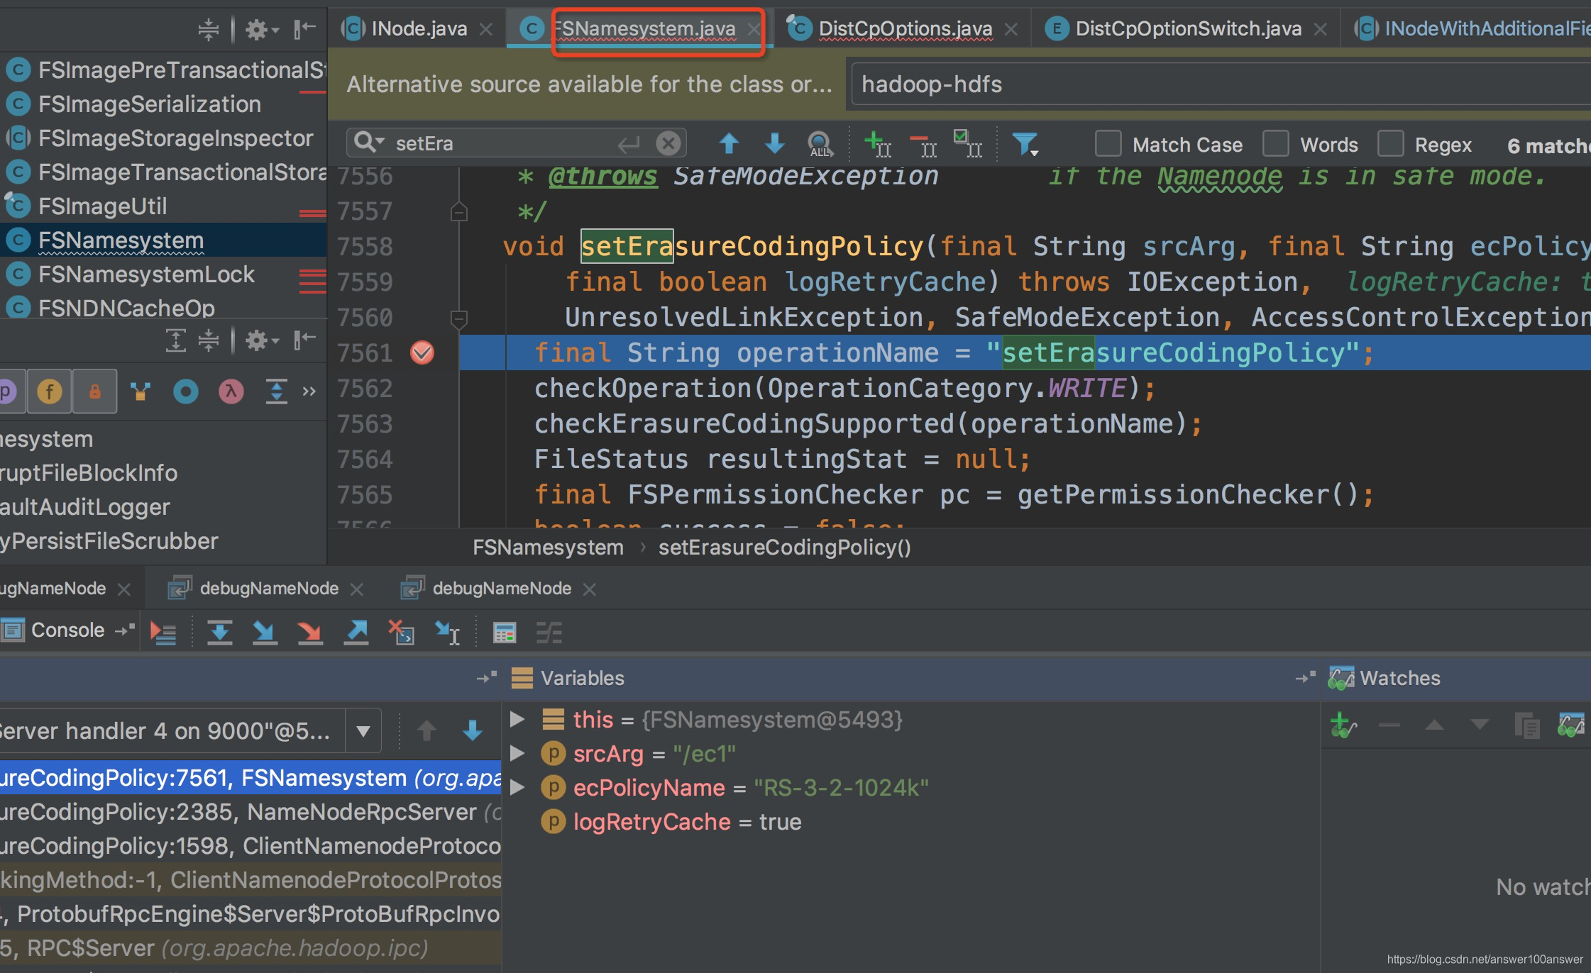Click Step Into debugger icon

click(x=265, y=631)
